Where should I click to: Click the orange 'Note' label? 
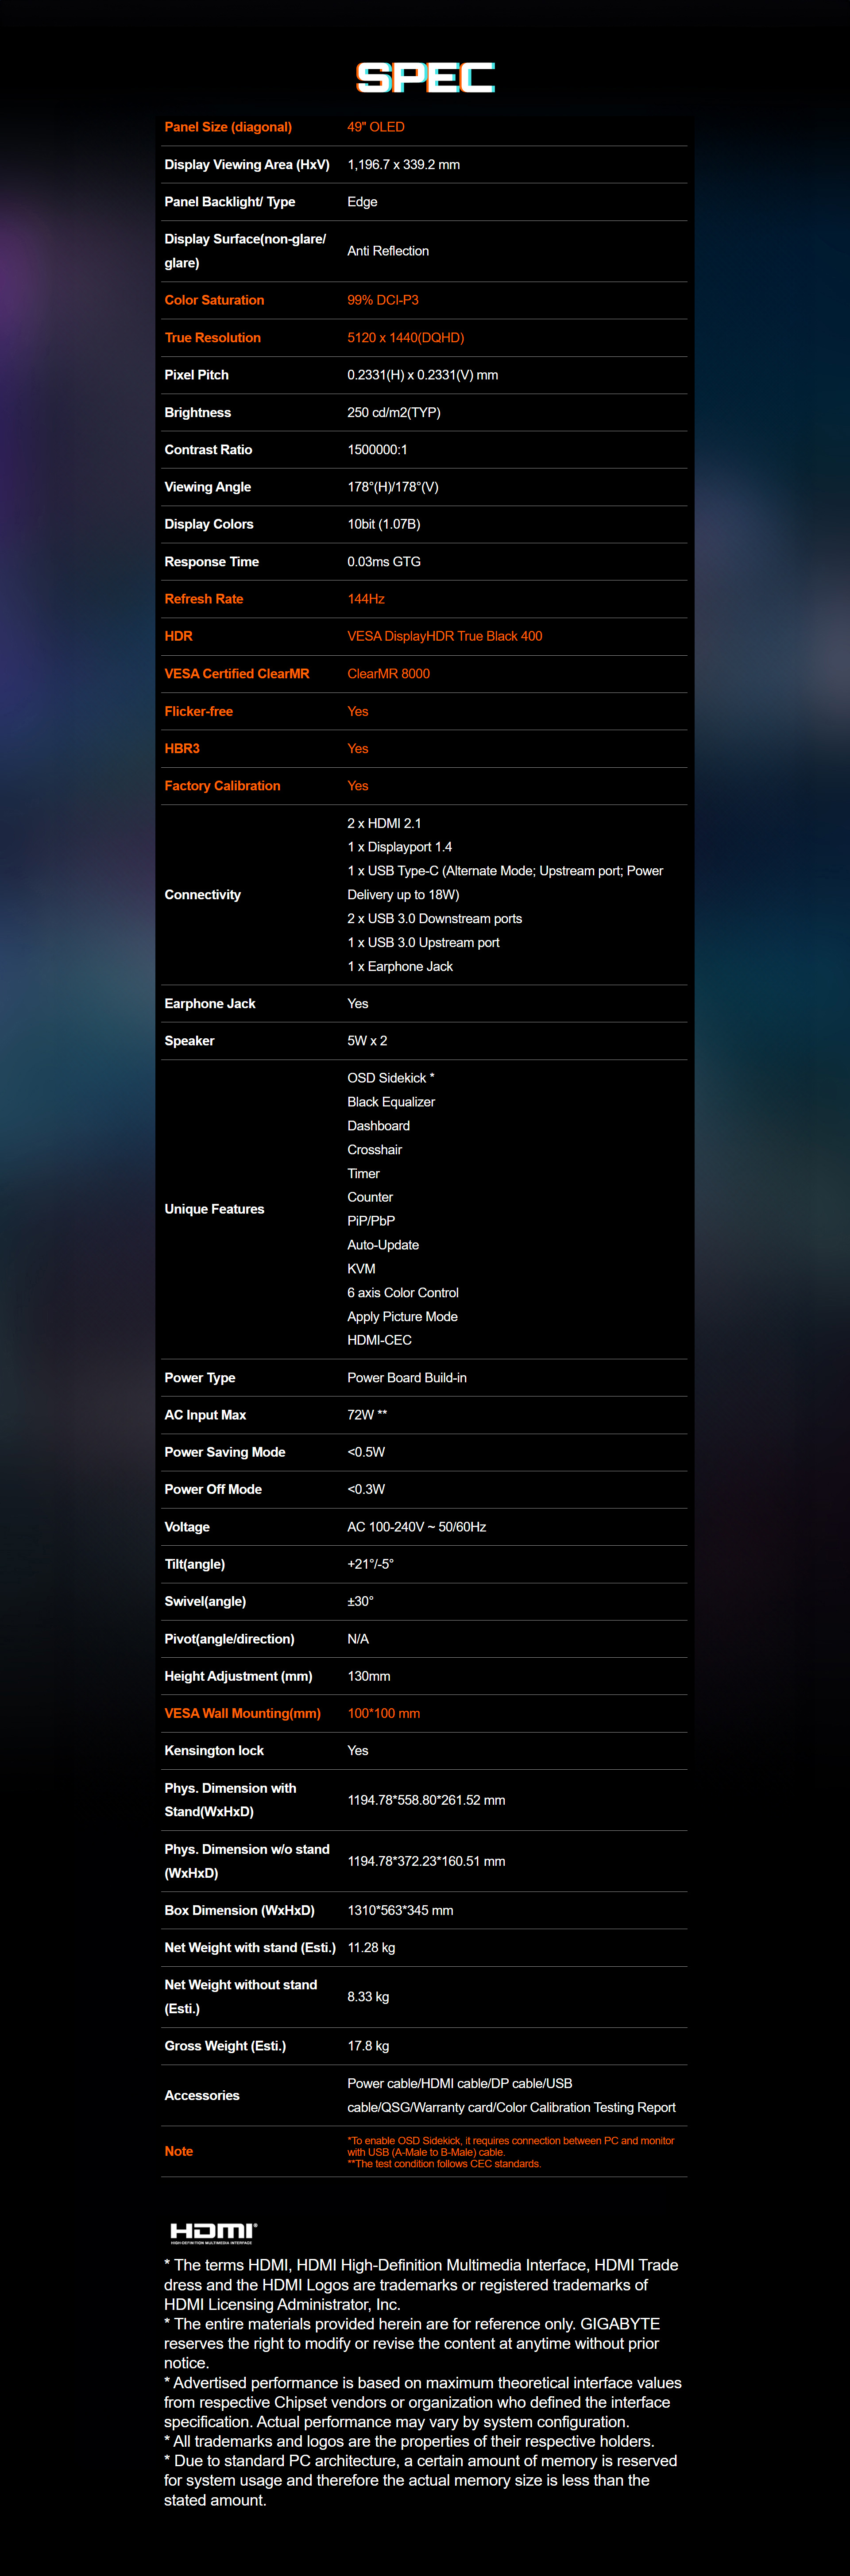click(179, 2151)
